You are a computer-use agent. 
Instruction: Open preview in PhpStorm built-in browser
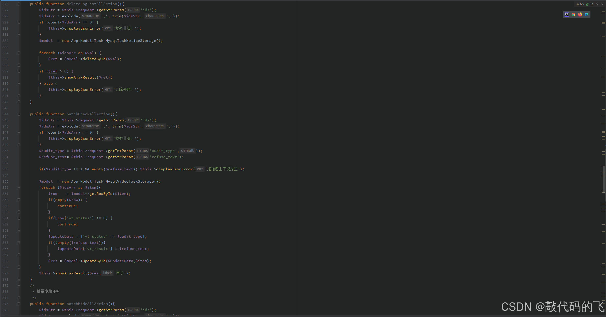pyautogui.click(x=567, y=15)
